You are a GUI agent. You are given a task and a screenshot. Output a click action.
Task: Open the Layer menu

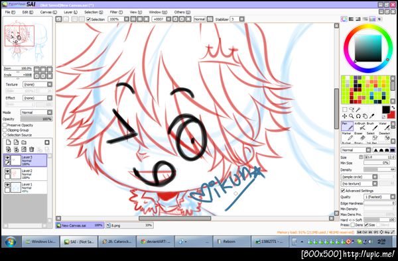(70, 12)
